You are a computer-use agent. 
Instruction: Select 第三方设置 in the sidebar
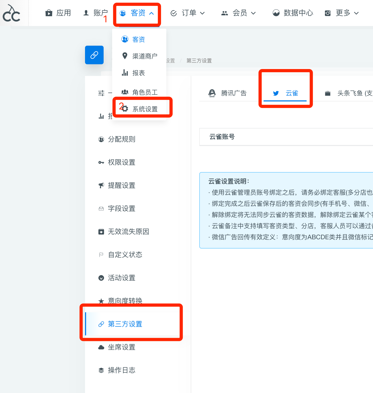tap(125, 324)
